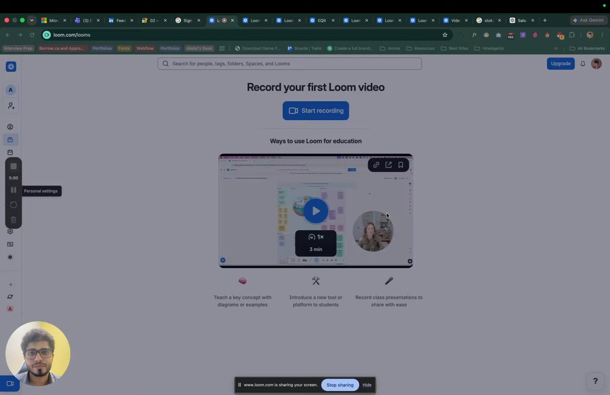The width and height of the screenshot is (610, 395).
Task: Open a new tab with plus button
Action: point(545,20)
